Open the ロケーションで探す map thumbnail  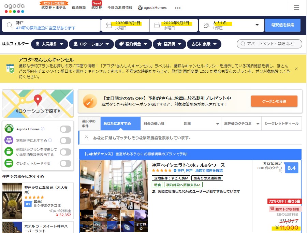[x=38, y=104]
